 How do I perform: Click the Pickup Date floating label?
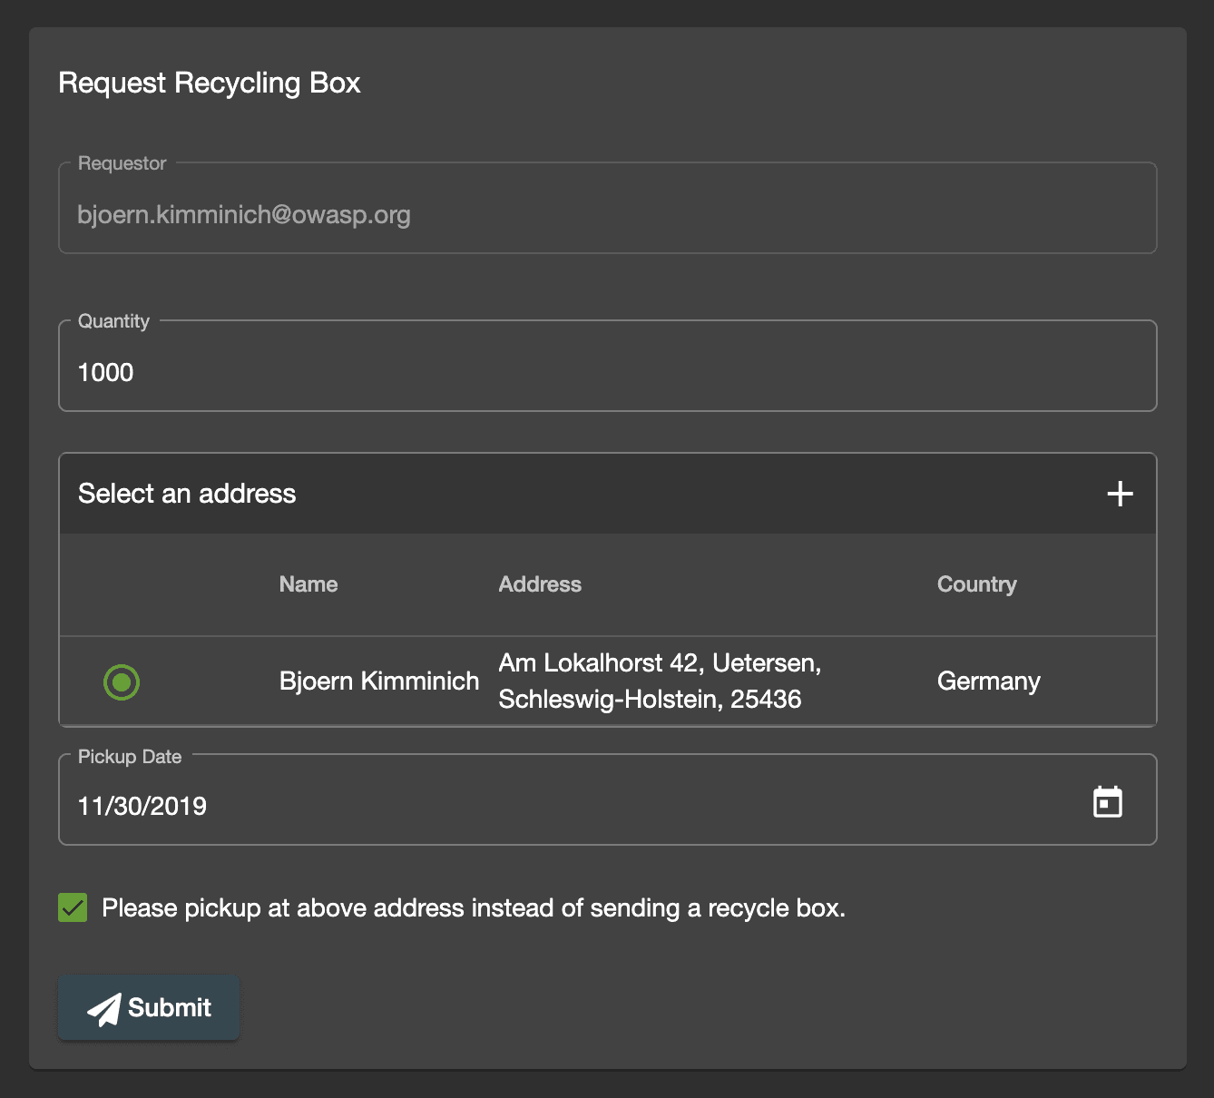coord(130,757)
